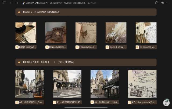The image size is (172, 109).
Task: Click the Sacré-Cœur basilica photo
Action: [105, 84]
